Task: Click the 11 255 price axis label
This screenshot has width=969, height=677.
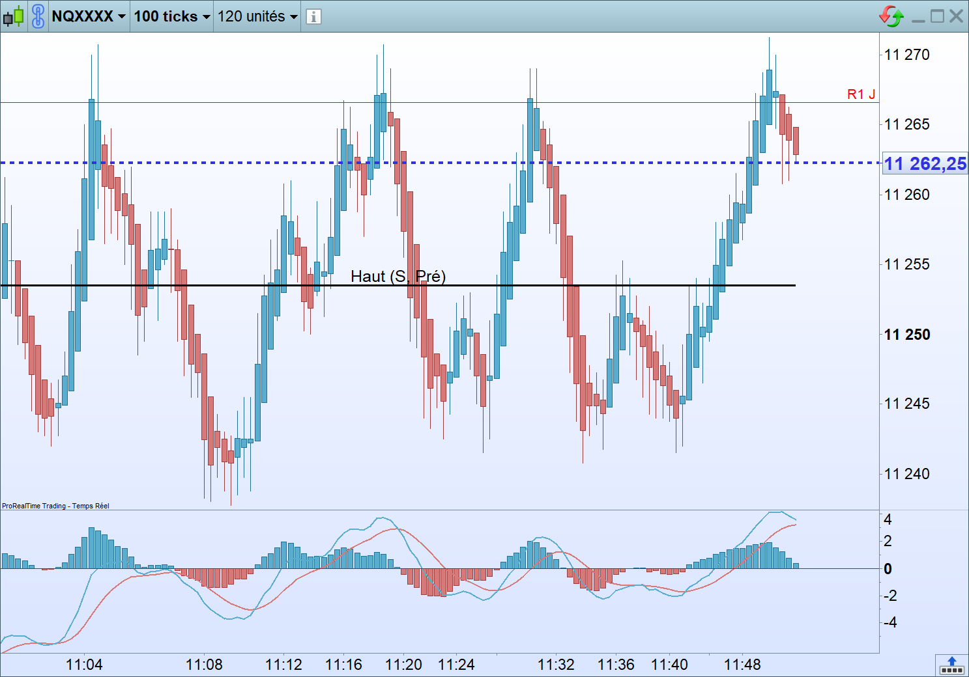Action: click(907, 264)
